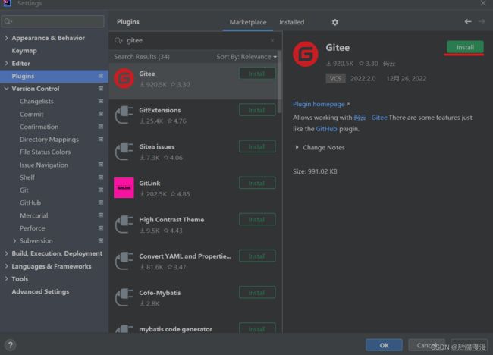Screen dimensions: 493x355
Task: Click the Gitea issues plug icon
Action: click(x=124, y=152)
